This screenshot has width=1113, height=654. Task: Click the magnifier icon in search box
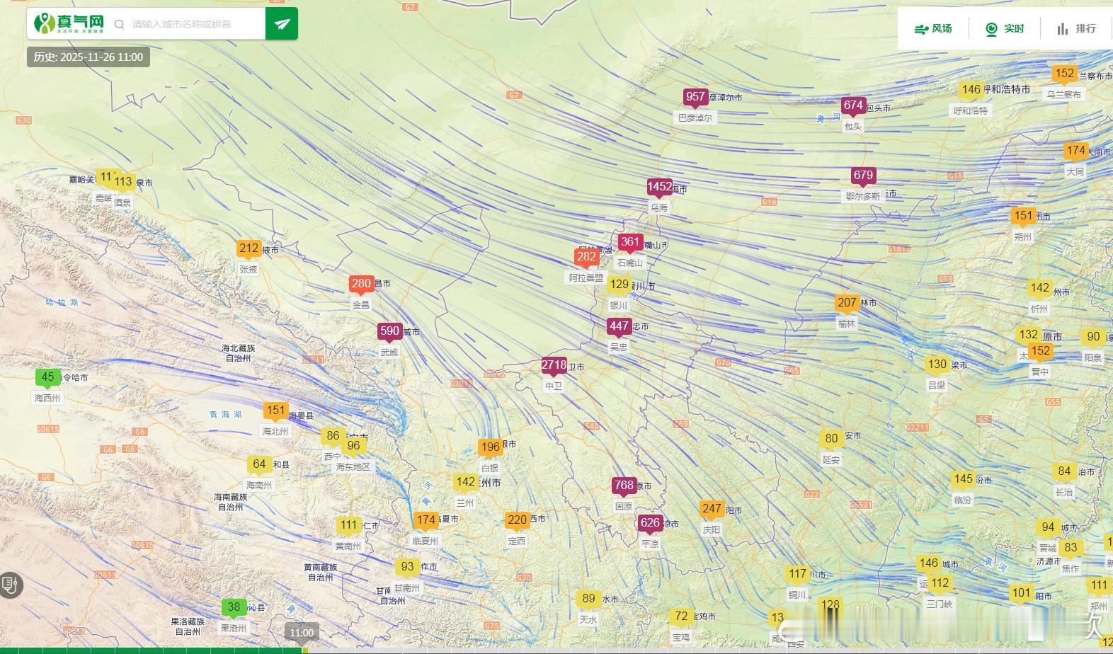[119, 24]
